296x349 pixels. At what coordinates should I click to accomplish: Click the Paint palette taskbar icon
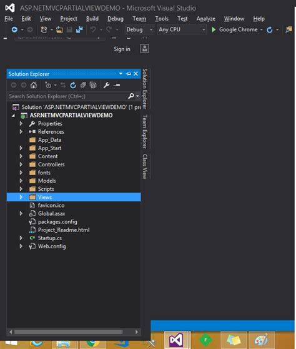(261, 340)
